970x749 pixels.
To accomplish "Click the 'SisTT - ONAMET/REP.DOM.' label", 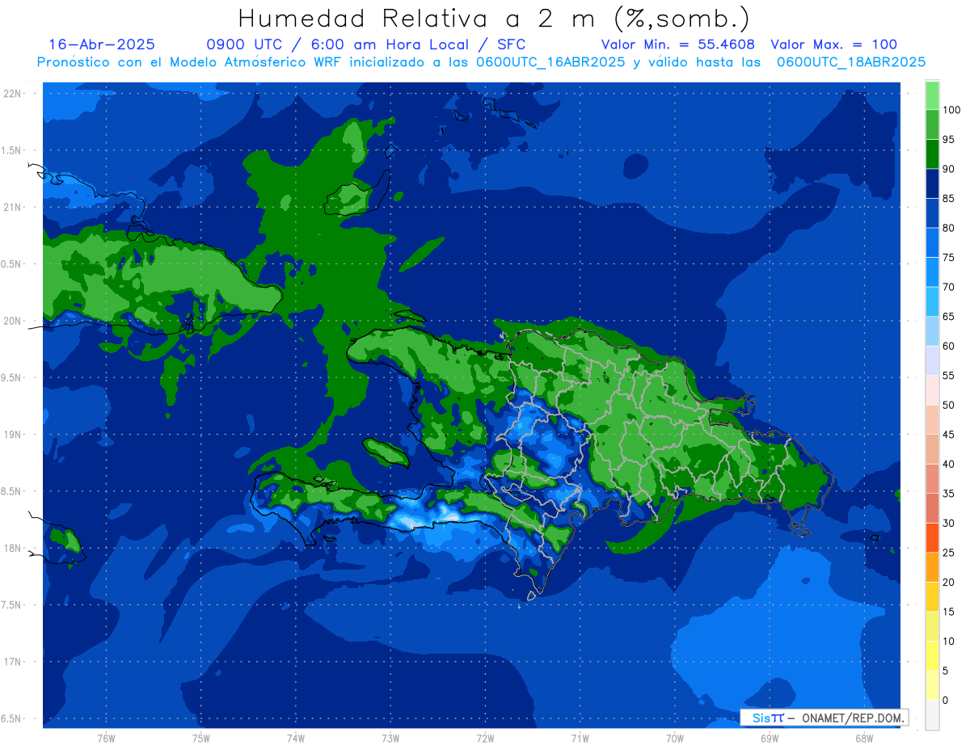I will point(824,717).
